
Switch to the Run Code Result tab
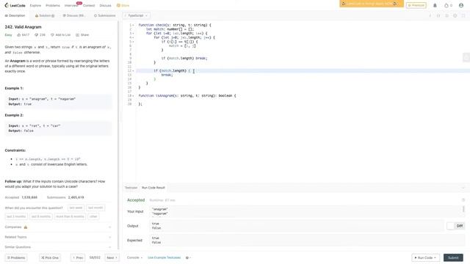click(x=153, y=188)
